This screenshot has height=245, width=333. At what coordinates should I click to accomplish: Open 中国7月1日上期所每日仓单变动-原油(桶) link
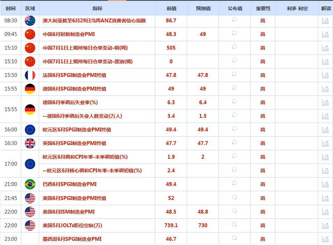click(88, 62)
